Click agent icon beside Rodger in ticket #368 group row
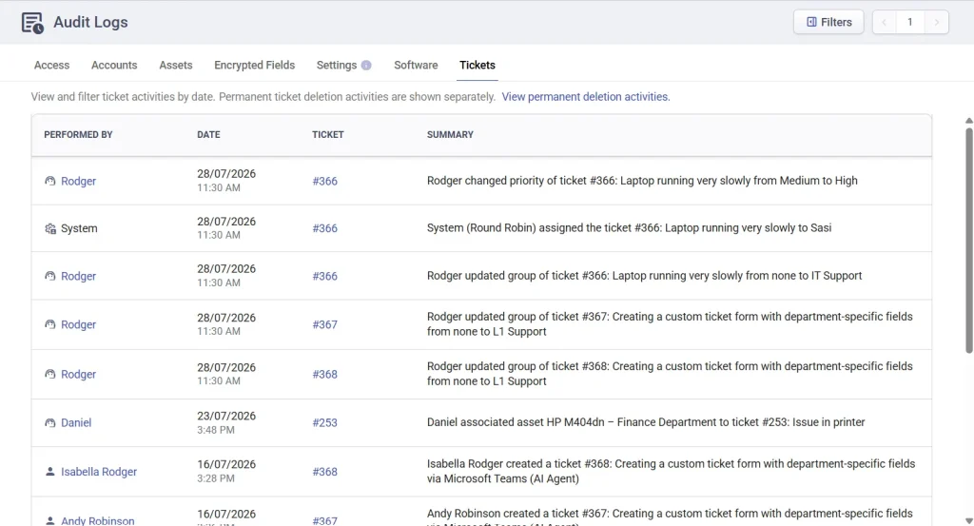Image resolution: width=974 pixels, height=526 pixels. [50, 374]
